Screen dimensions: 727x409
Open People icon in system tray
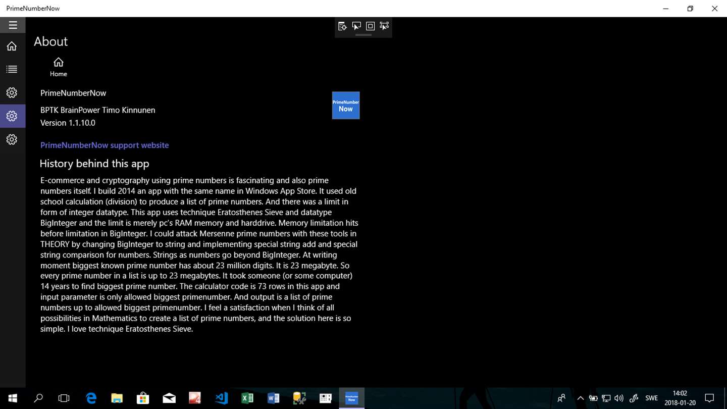tap(561, 398)
